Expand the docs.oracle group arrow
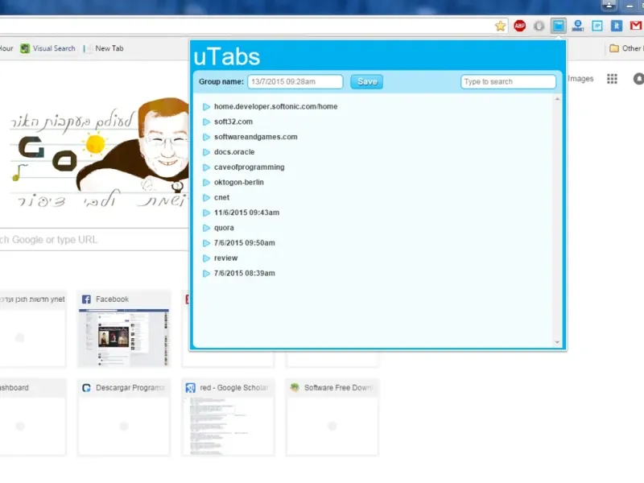 [206, 152]
